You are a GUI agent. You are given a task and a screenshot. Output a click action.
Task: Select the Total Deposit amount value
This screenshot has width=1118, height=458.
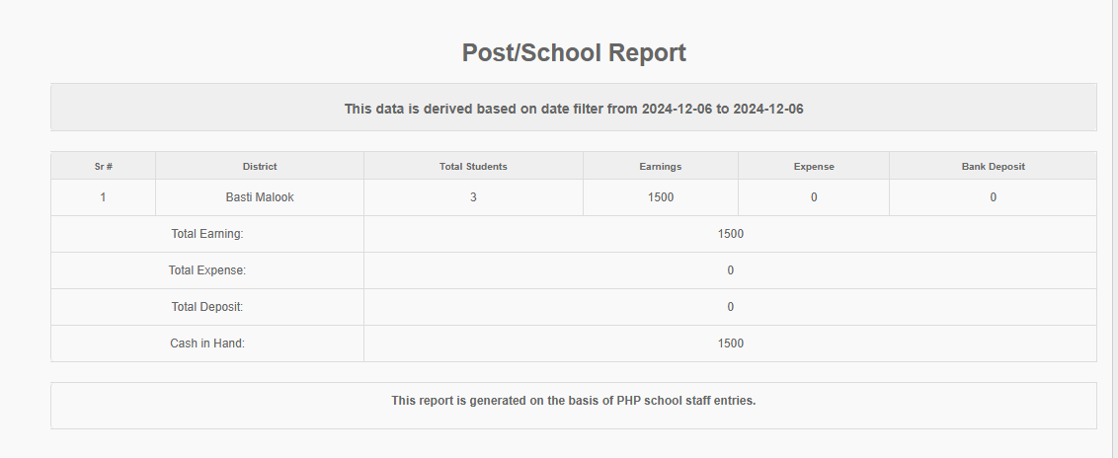[731, 307]
